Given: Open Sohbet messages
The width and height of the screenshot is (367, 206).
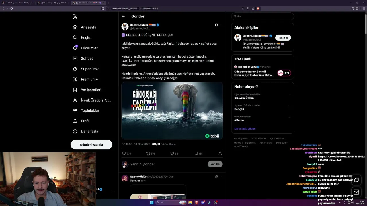Looking at the screenshot, I should coord(83,58).
